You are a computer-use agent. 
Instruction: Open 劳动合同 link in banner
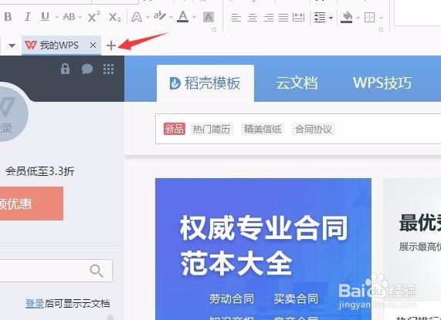(232, 298)
